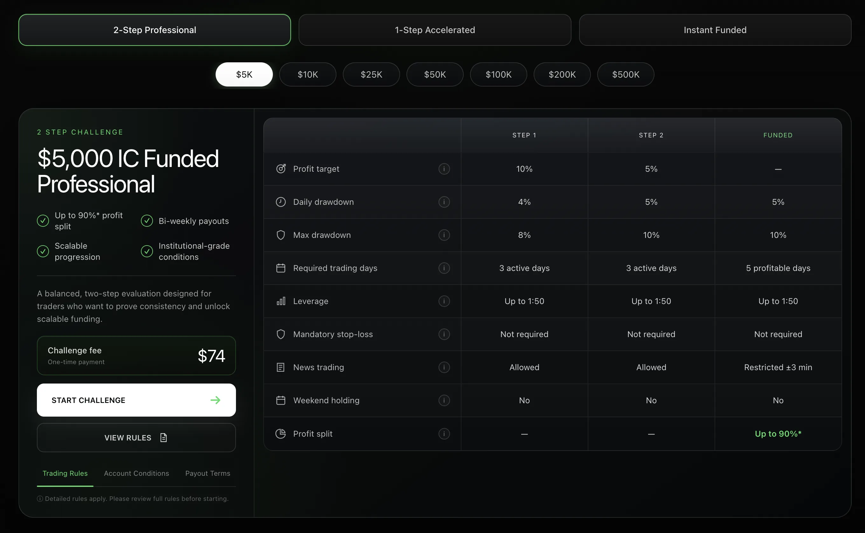Screen dimensions: 865x533
Task: Click the Mandatory stop-loss shield icon
Action: coord(280,334)
